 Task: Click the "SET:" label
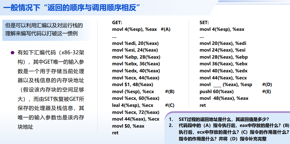204,22
